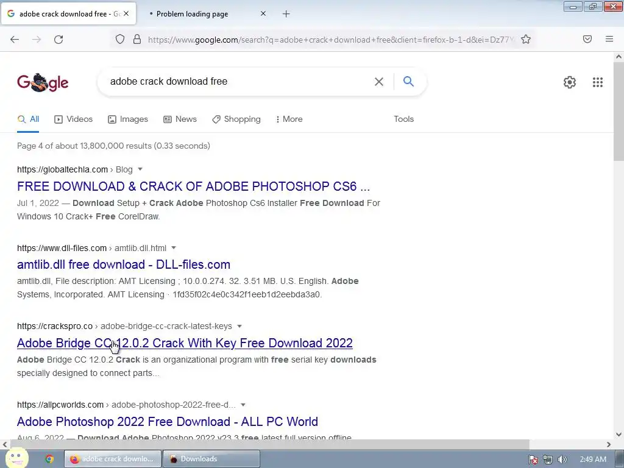This screenshot has height=468, width=624.
Task: Click the https://www.dll-files.com breadcrumb URL
Action: (62, 248)
